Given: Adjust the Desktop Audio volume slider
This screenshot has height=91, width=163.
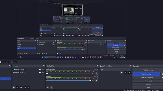Looking at the screenshot, I should click(x=69, y=73).
